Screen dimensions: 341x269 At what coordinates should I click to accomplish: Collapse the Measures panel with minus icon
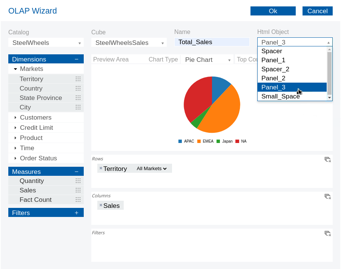(x=77, y=172)
